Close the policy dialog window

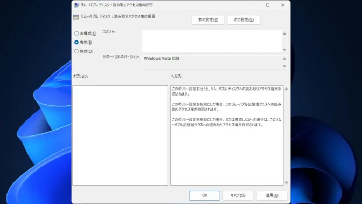tap(283, 5)
